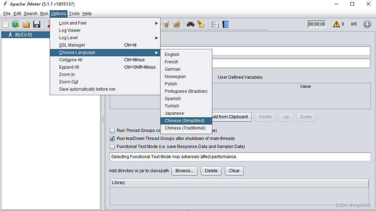Open the Tools menu
The width and height of the screenshot is (376, 211).
point(74,14)
